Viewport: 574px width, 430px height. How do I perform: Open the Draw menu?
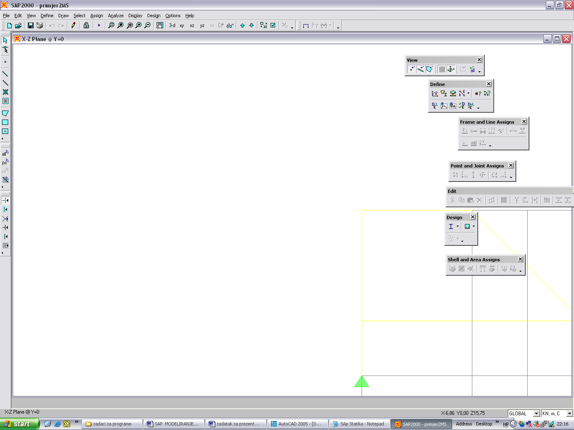(x=63, y=16)
